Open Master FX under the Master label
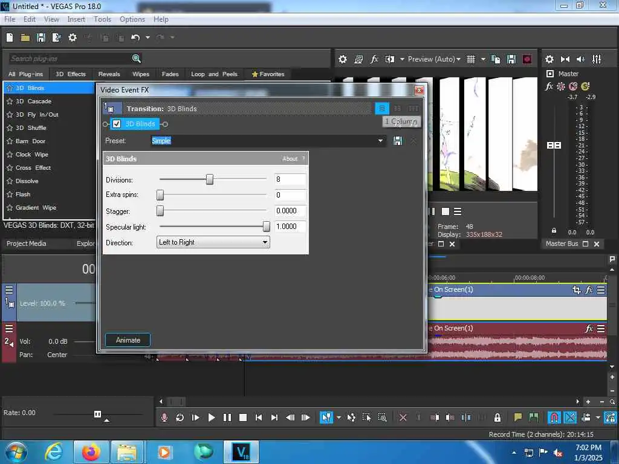Image resolution: width=619 pixels, height=464 pixels. [x=549, y=86]
